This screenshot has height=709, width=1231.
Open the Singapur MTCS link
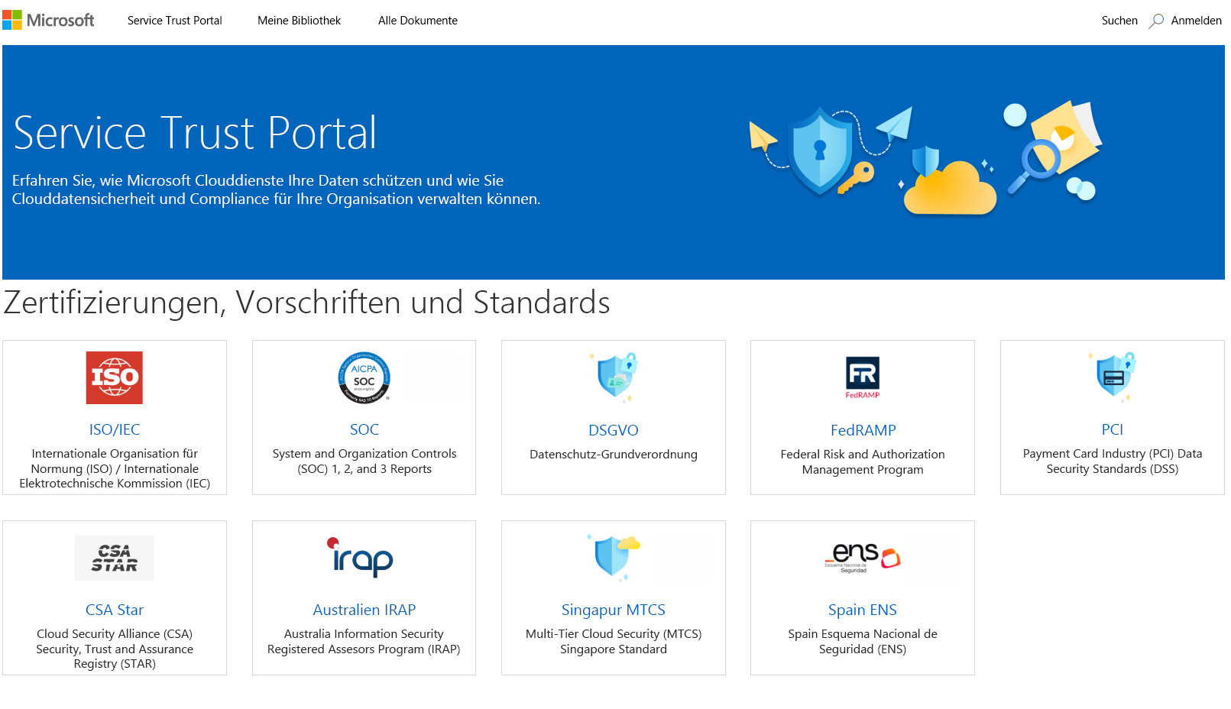tap(614, 610)
